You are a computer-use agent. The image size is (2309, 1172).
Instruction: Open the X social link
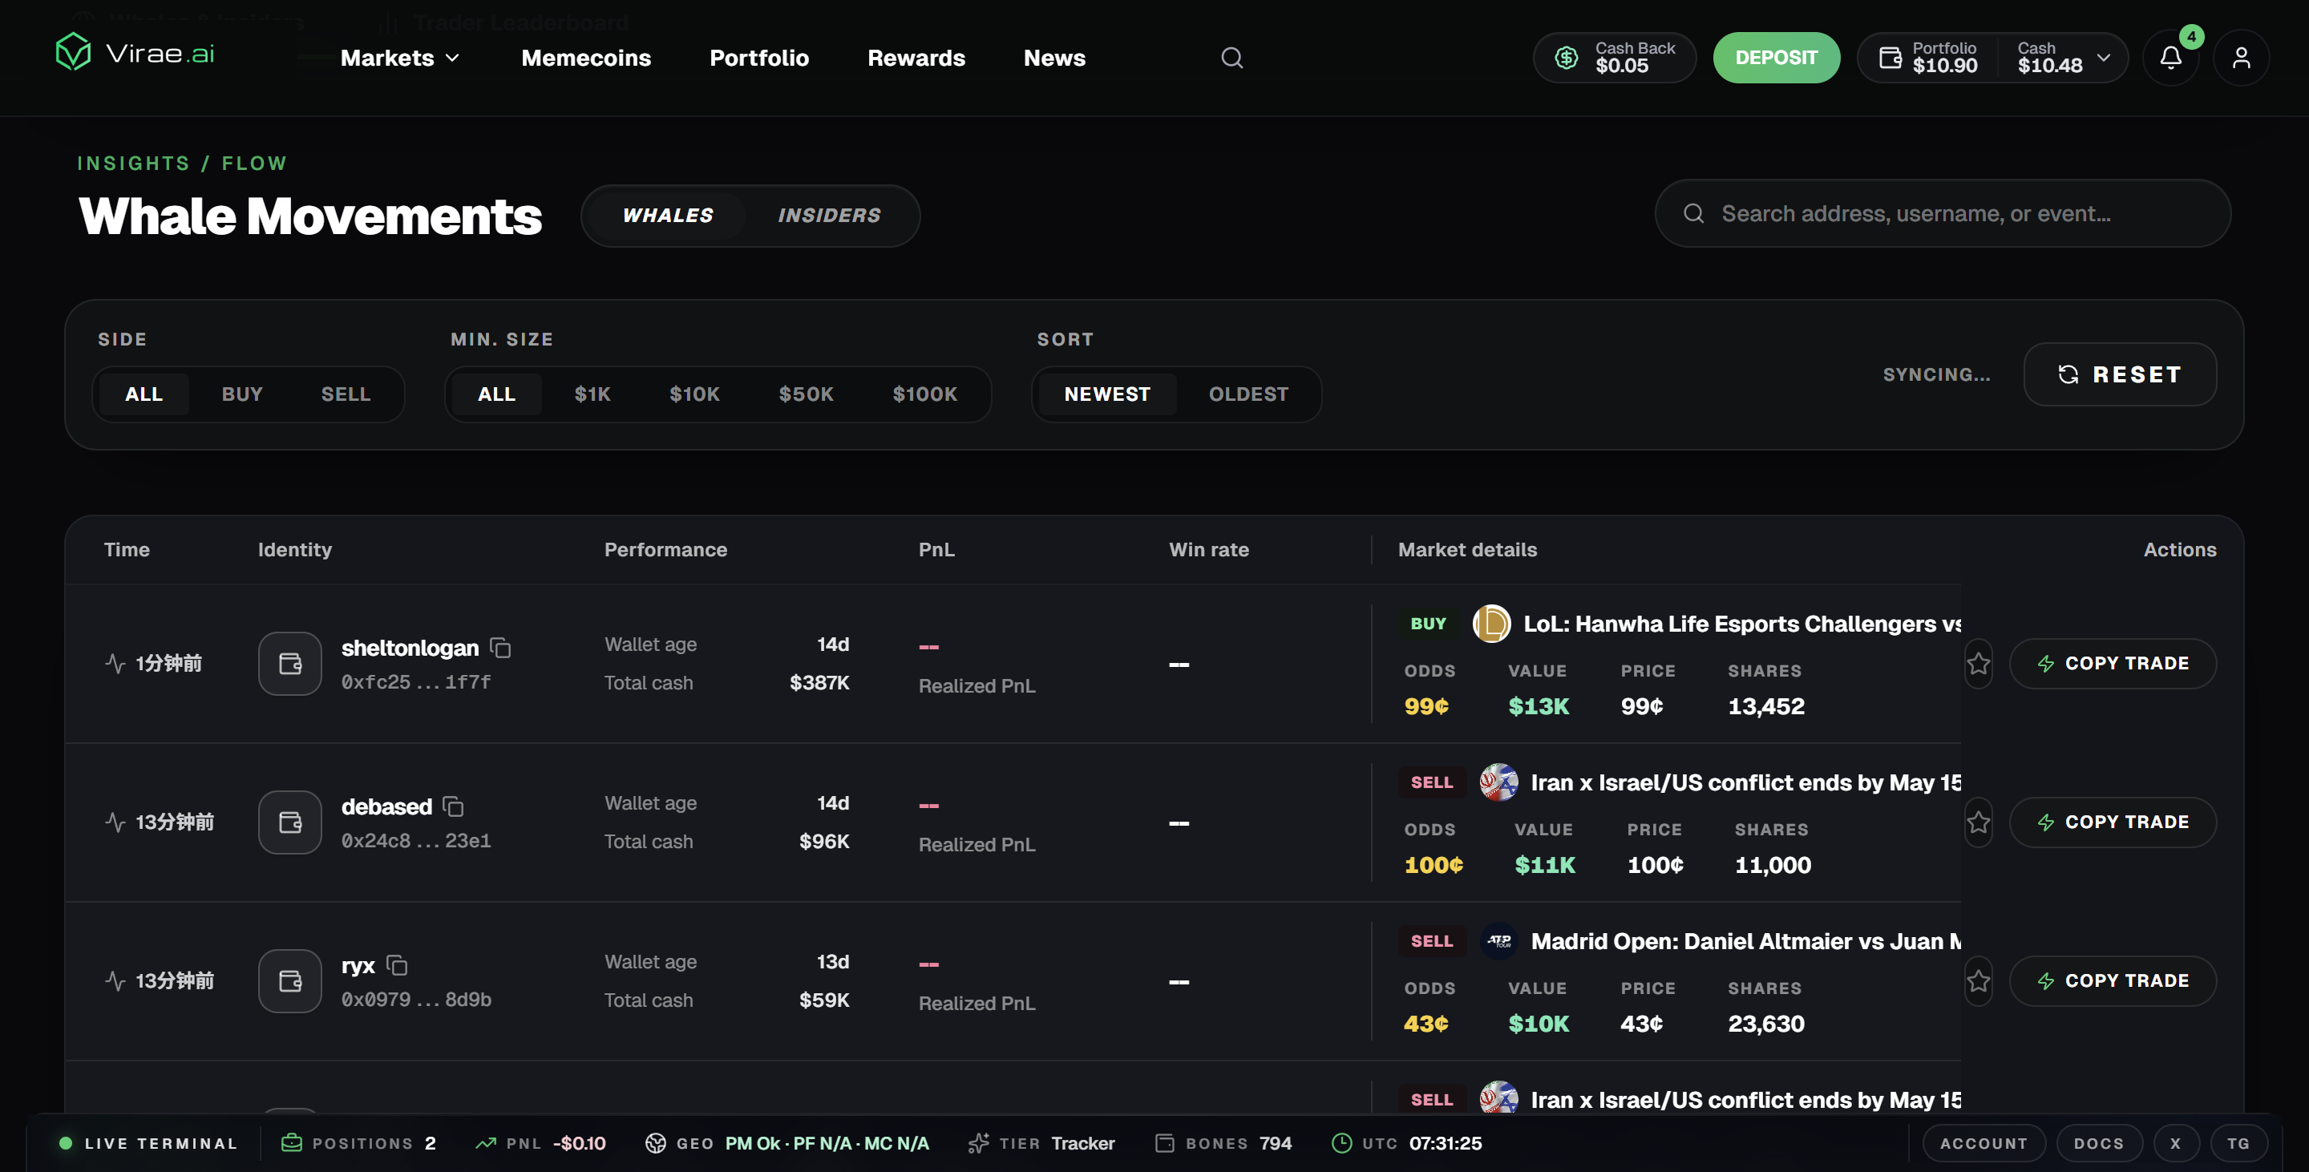pyautogui.click(x=2175, y=1143)
